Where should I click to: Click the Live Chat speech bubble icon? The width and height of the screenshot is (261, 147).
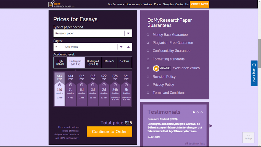(254, 65)
